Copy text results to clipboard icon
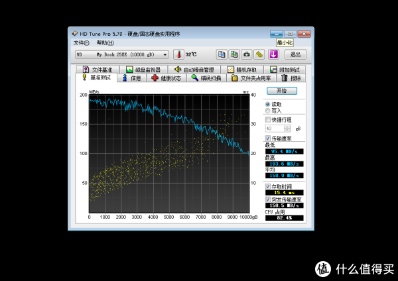 (x=222, y=54)
